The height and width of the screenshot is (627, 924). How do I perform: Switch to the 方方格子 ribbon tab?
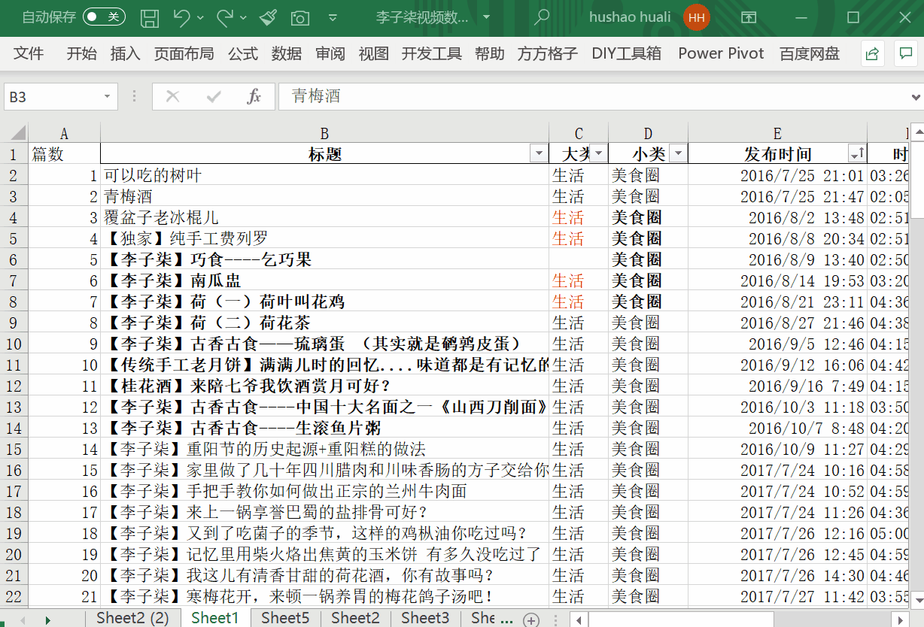point(548,53)
